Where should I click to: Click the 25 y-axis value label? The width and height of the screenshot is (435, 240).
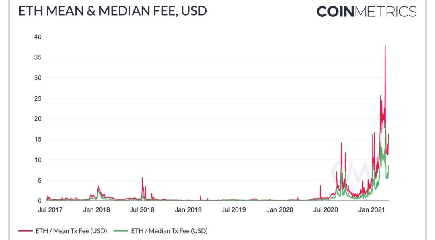coord(38,98)
